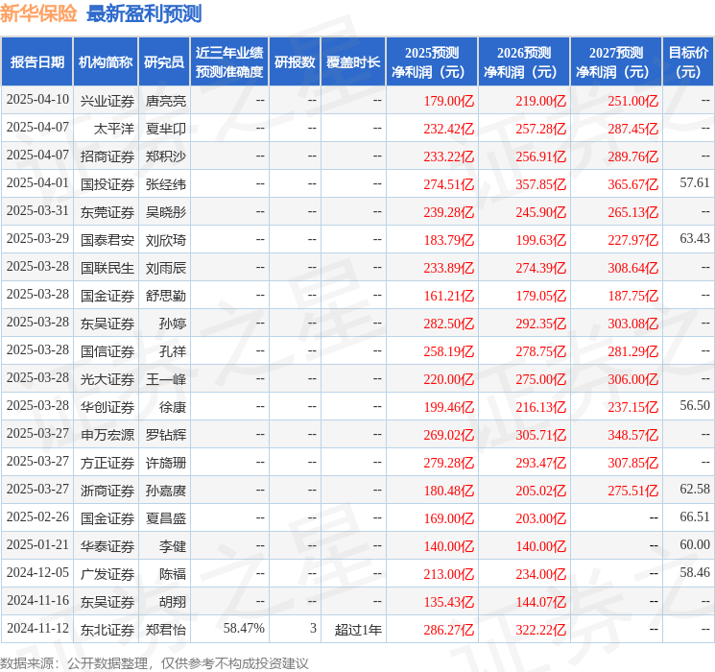
Task: Click the 161.21亿 profit value
Action: (449, 296)
